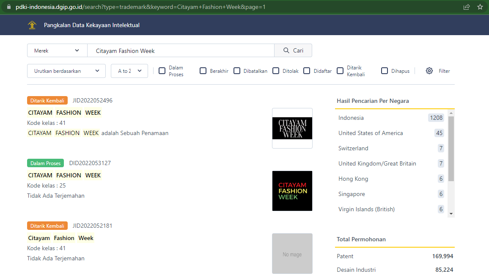Click the Citayam Fashion Week search field
The image size is (489, 276).
(x=181, y=50)
